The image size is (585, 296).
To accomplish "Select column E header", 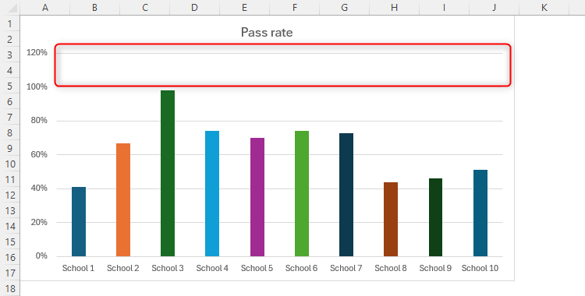I will click(x=245, y=8).
